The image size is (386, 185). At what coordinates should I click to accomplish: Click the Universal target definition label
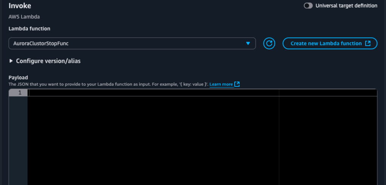(x=346, y=6)
